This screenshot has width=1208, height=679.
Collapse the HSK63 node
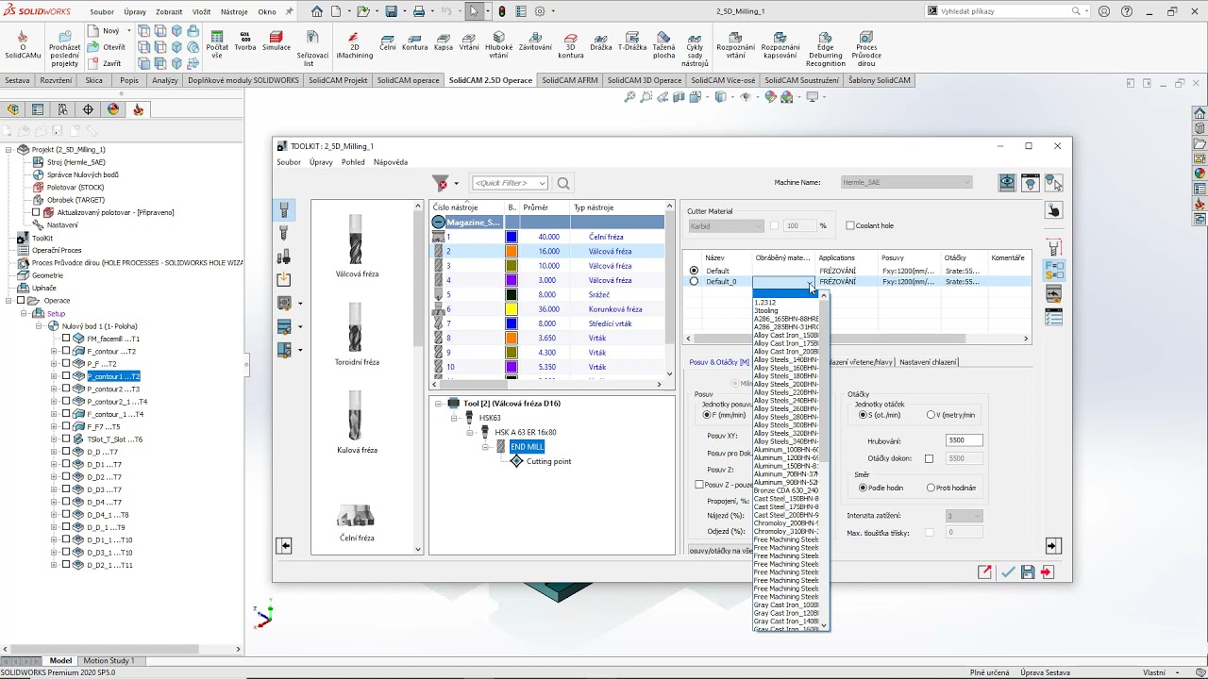click(x=454, y=418)
